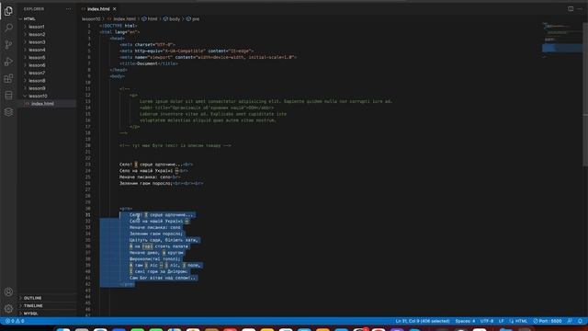Place cursor on line 26 ending with three br tags
The width and height of the screenshot is (588, 331).
pyautogui.click(x=162, y=184)
